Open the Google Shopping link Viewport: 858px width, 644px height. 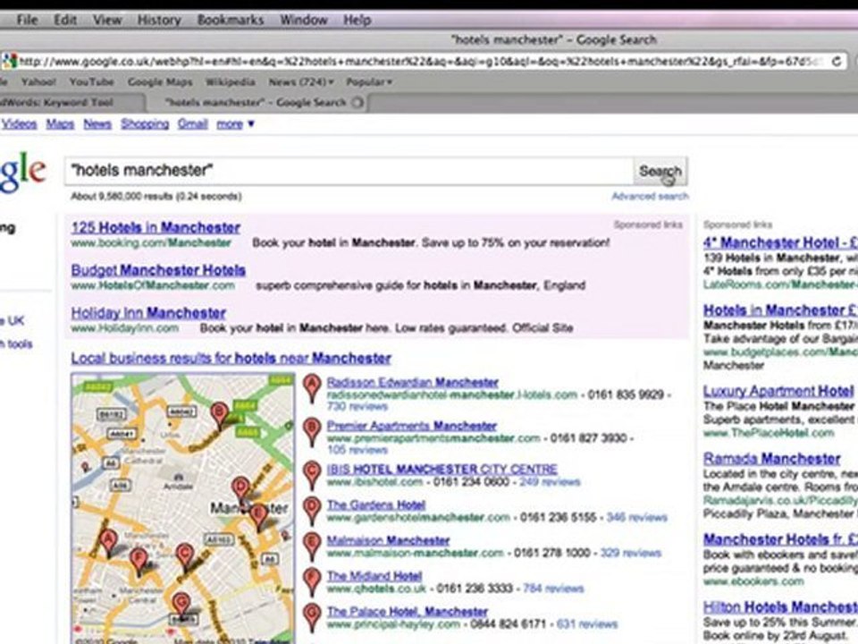click(145, 124)
